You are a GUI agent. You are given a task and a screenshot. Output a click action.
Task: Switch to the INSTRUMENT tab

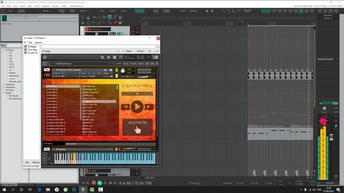(x=76, y=144)
